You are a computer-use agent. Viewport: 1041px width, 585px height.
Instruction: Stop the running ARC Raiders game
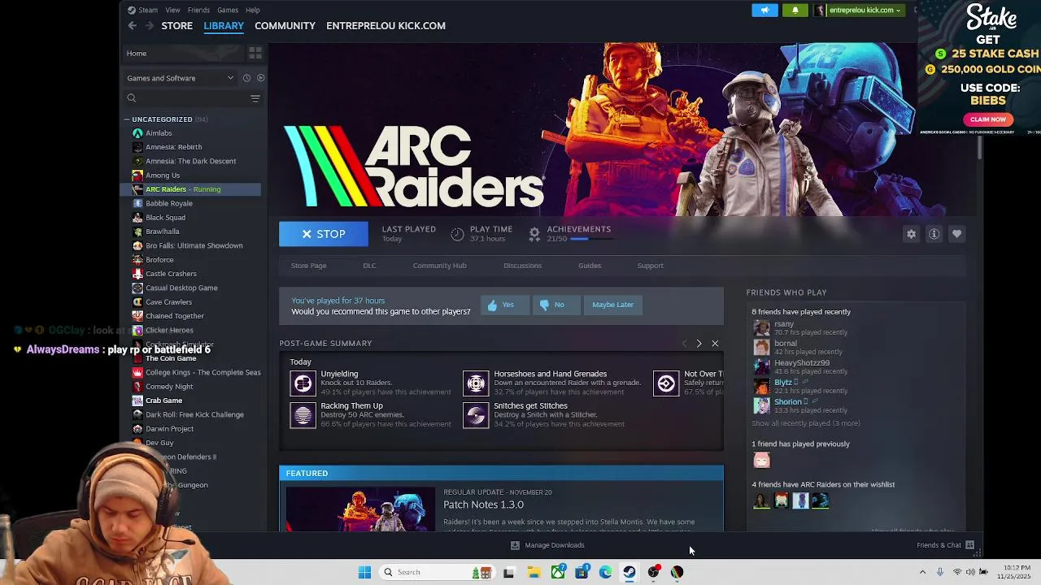[324, 234]
